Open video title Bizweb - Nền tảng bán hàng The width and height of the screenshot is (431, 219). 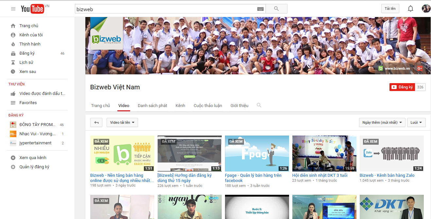pyautogui.click(x=122, y=178)
